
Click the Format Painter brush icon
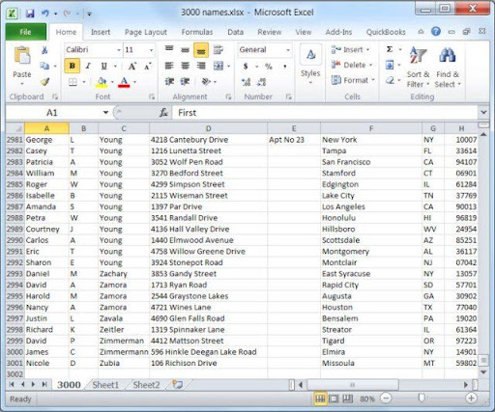click(x=44, y=82)
